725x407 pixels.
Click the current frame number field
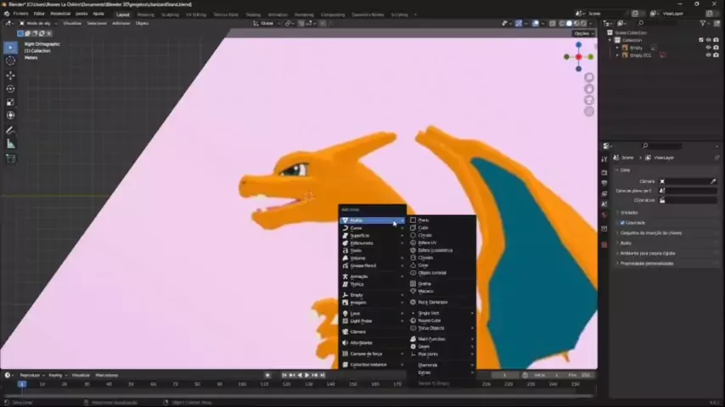coord(504,375)
